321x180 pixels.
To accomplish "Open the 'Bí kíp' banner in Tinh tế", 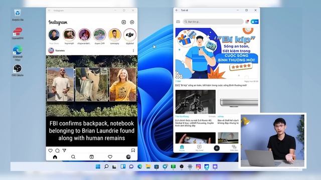I will 217,53.
